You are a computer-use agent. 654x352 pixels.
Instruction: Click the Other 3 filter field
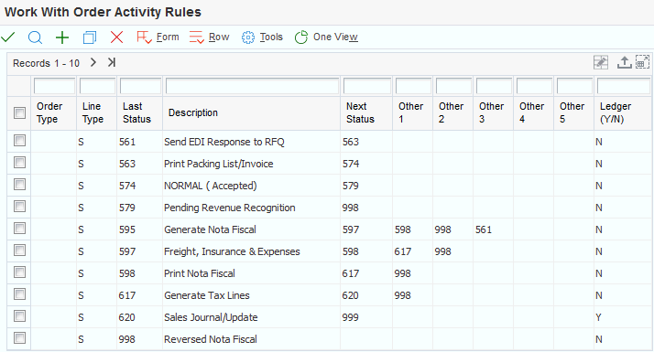click(494, 86)
